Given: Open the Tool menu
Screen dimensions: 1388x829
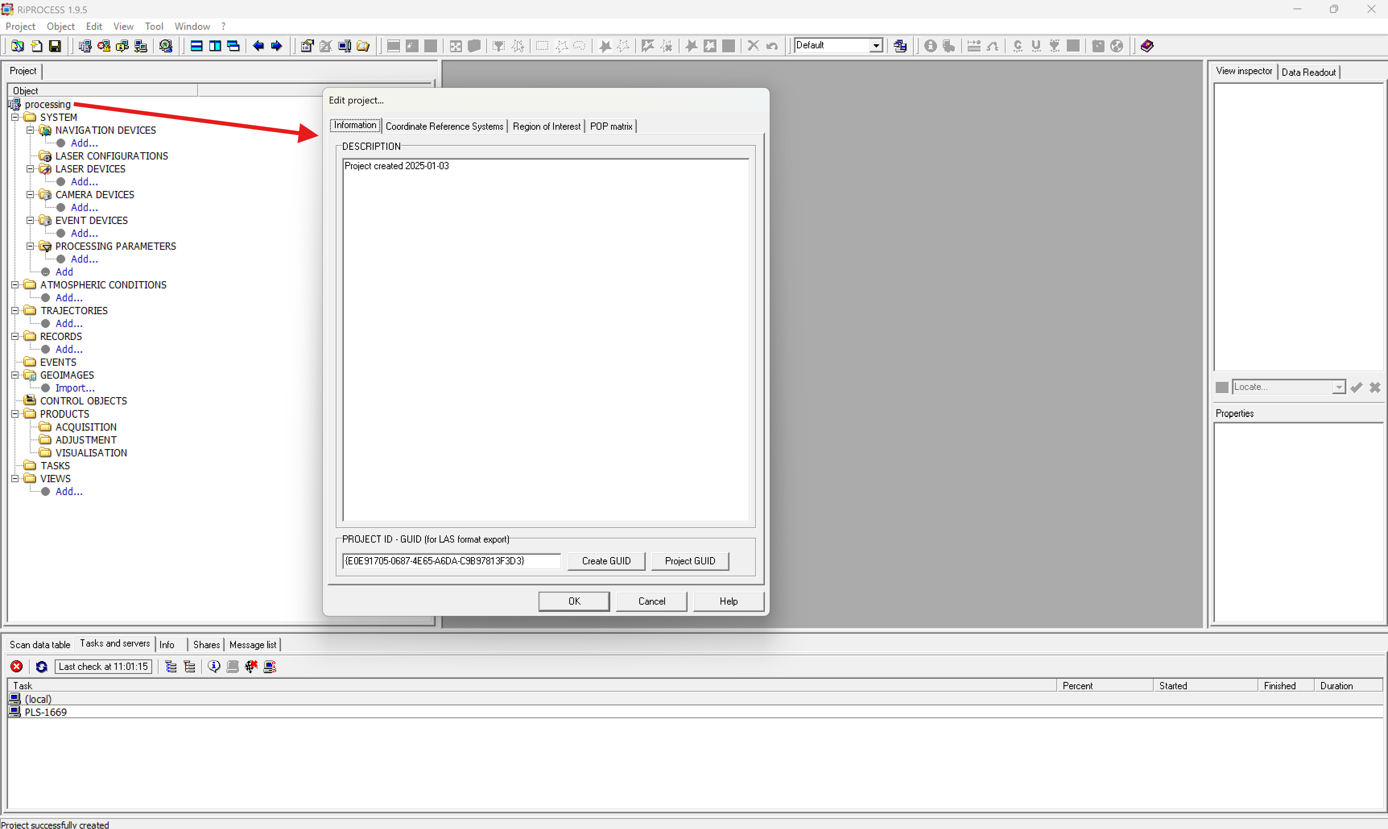Looking at the screenshot, I should point(153,26).
